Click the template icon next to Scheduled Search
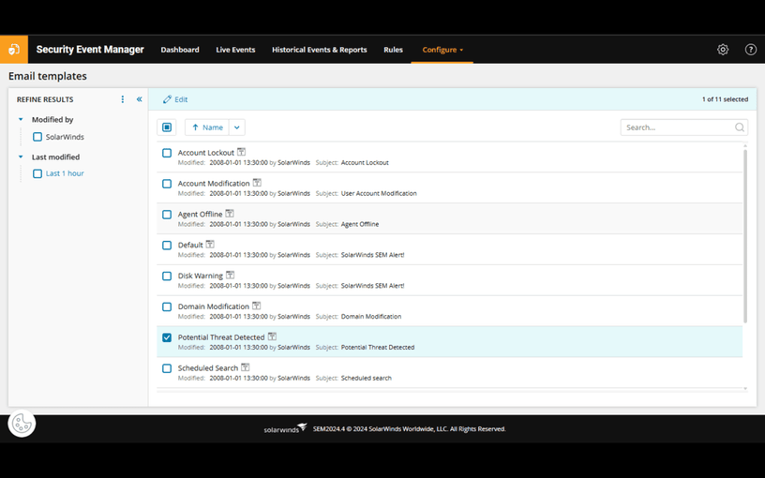This screenshot has height=478, width=765. click(245, 366)
